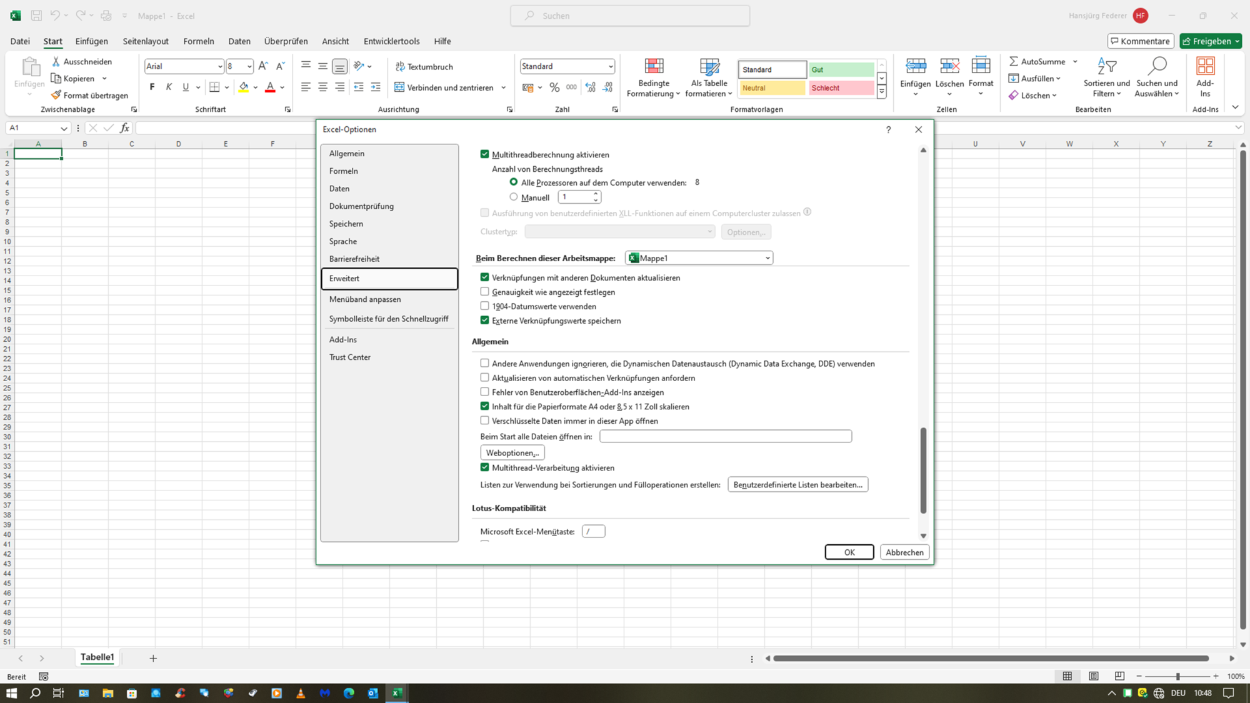Viewport: 1250px width, 703px height.
Task: Check Aktualisieren von automatischen Verknüpfungen anfordern
Action: (x=484, y=377)
